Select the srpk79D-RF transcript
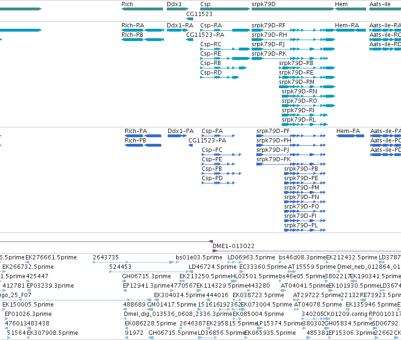The image size is (401, 340). click(269, 25)
